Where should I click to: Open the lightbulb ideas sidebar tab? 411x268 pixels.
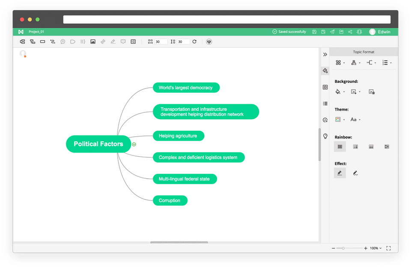click(325, 136)
